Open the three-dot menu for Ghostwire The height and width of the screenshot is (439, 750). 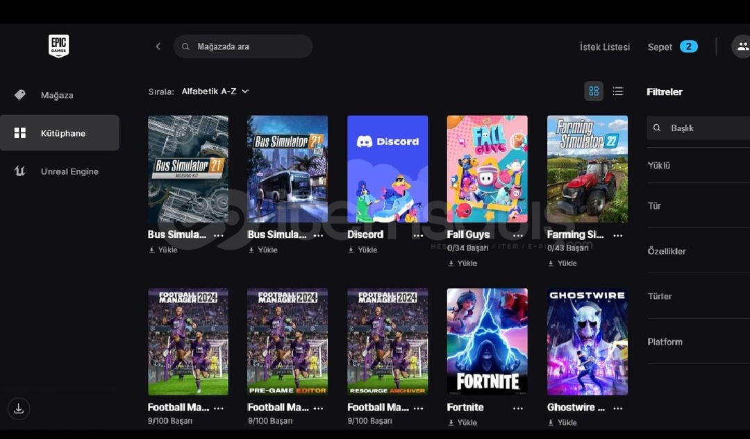(618, 408)
